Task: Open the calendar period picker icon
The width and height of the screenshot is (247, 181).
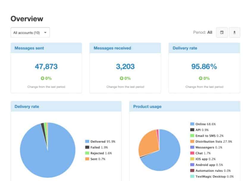Action: (222, 33)
